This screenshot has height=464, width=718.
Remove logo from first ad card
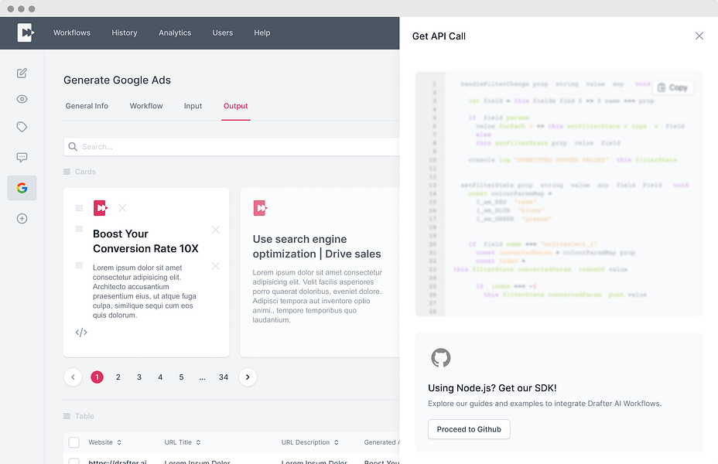pyautogui.click(x=122, y=208)
